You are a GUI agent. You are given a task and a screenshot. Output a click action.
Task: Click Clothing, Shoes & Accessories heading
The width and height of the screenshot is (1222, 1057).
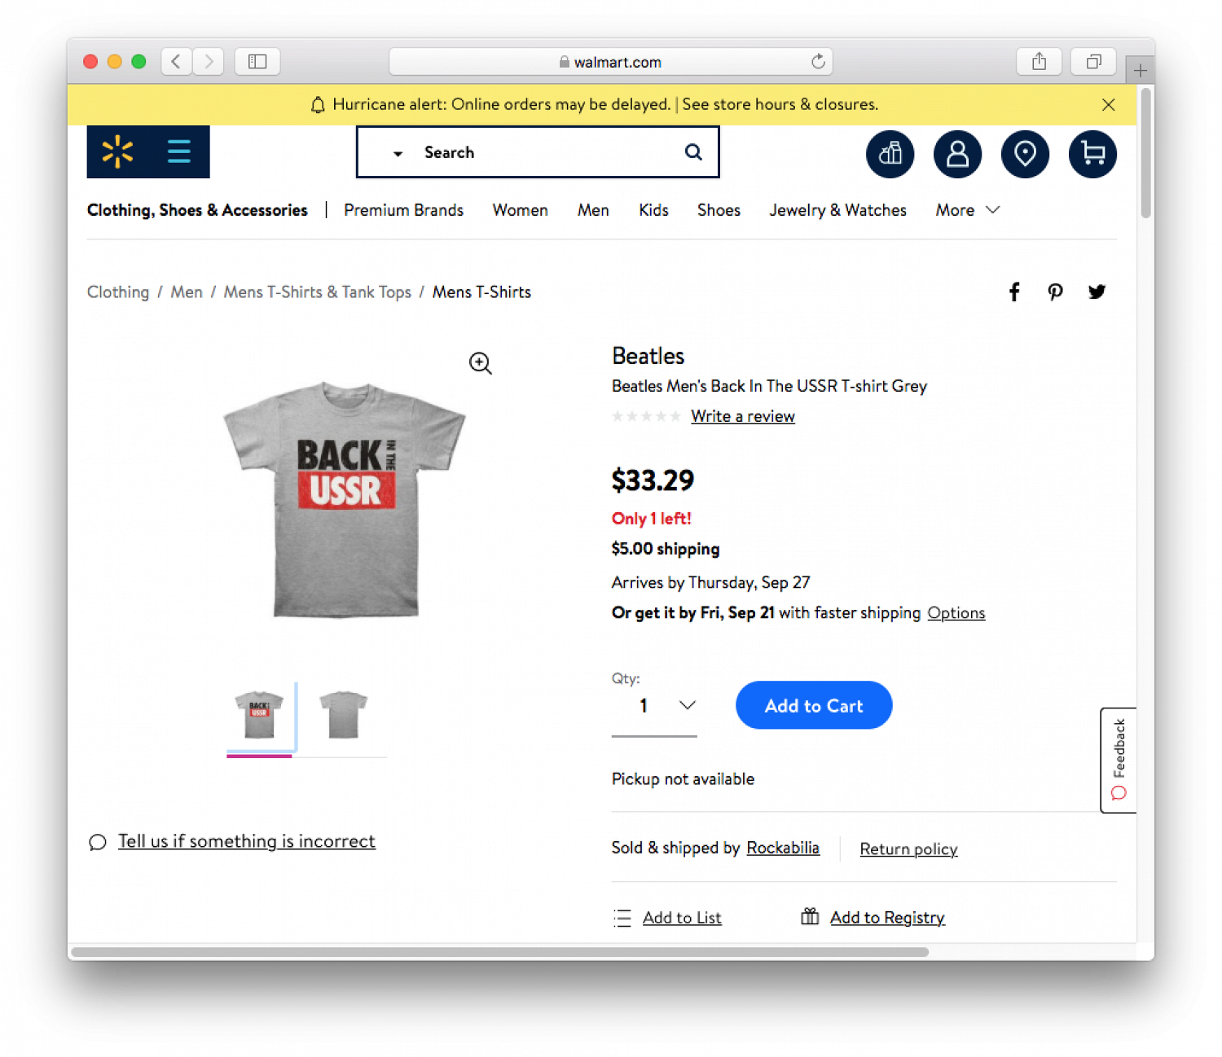tap(197, 210)
